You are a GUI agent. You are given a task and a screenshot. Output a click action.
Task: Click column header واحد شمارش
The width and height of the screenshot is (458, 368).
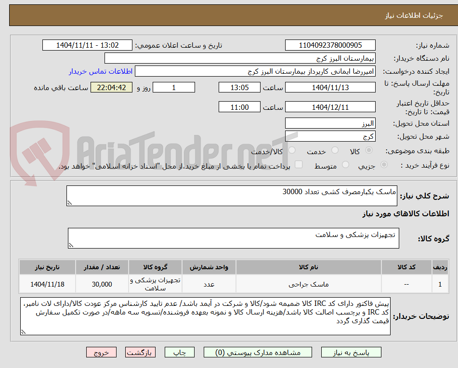pyautogui.click(x=209, y=267)
